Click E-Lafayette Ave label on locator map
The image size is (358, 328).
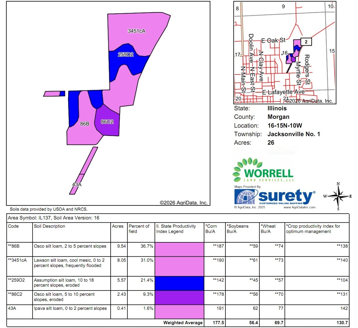[283, 92]
